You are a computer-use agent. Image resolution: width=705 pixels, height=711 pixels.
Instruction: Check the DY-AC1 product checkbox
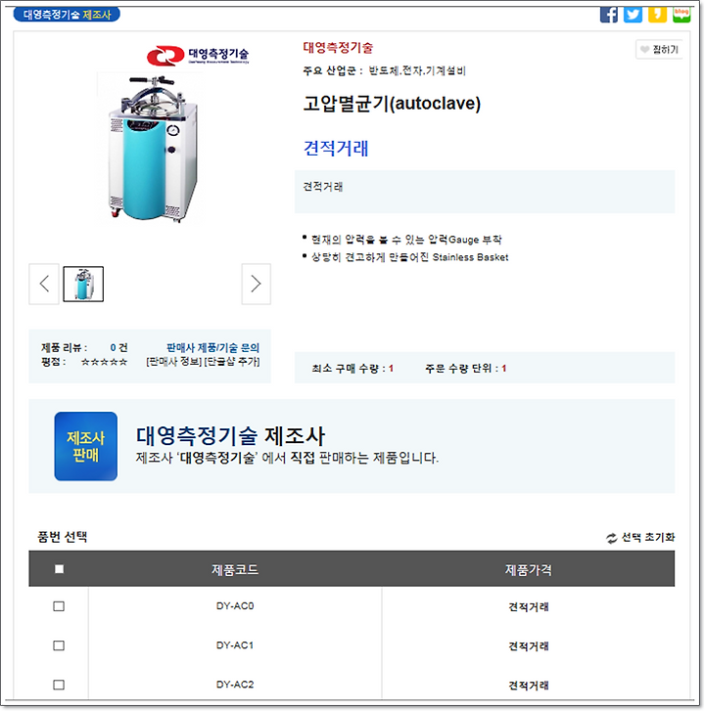click(x=59, y=645)
